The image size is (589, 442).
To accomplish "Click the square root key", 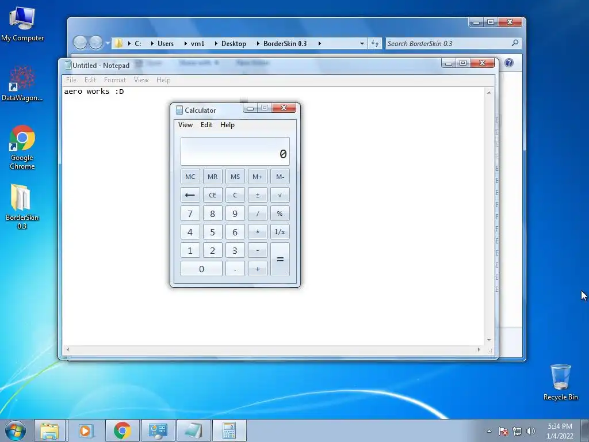I will pos(280,195).
